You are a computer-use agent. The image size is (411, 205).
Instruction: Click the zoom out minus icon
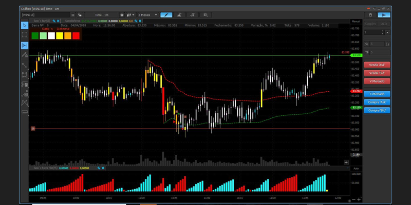click(353, 199)
